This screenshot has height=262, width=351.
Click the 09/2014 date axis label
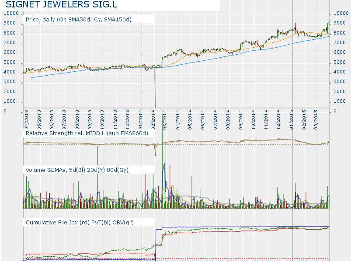tap(241, 120)
